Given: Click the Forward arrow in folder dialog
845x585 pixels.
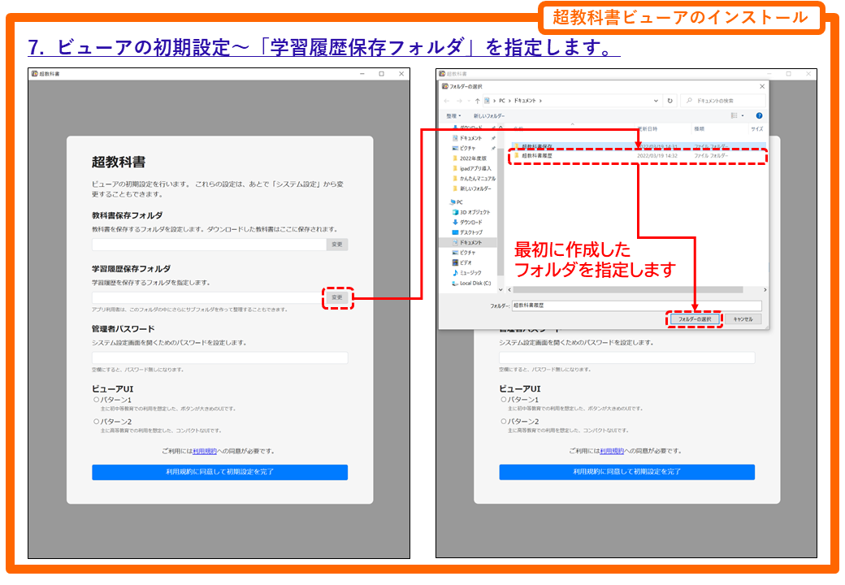Looking at the screenshot, I should [459, 101].
